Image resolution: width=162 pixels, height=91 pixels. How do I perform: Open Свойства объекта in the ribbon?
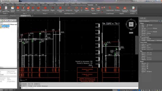click(13, 9)
